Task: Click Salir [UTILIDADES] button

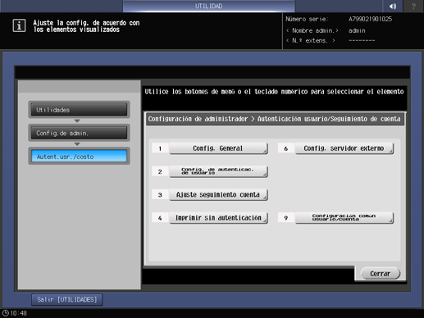Action: pyautogui.click(x=67, y=300)
